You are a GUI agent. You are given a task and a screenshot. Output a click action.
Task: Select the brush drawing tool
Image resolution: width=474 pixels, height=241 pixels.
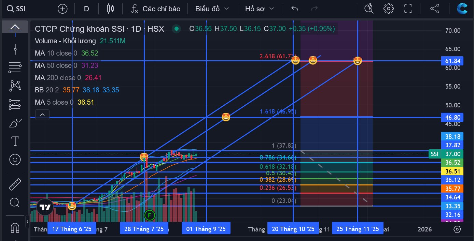(x=15, y=123)
